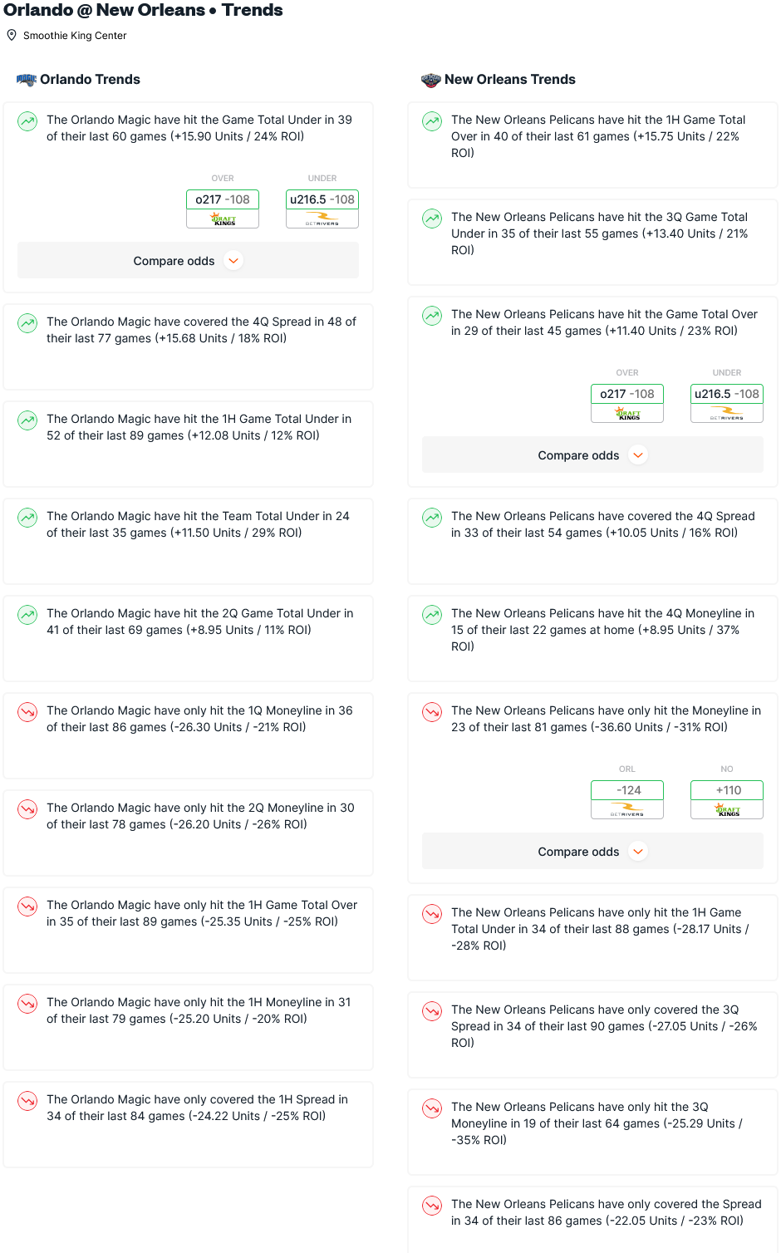This screenshot has width=781, height=1253.
Task: Select u216.5 -108 under in New Orleans trends
Action: pyautogui.click(x=727, y=403)
